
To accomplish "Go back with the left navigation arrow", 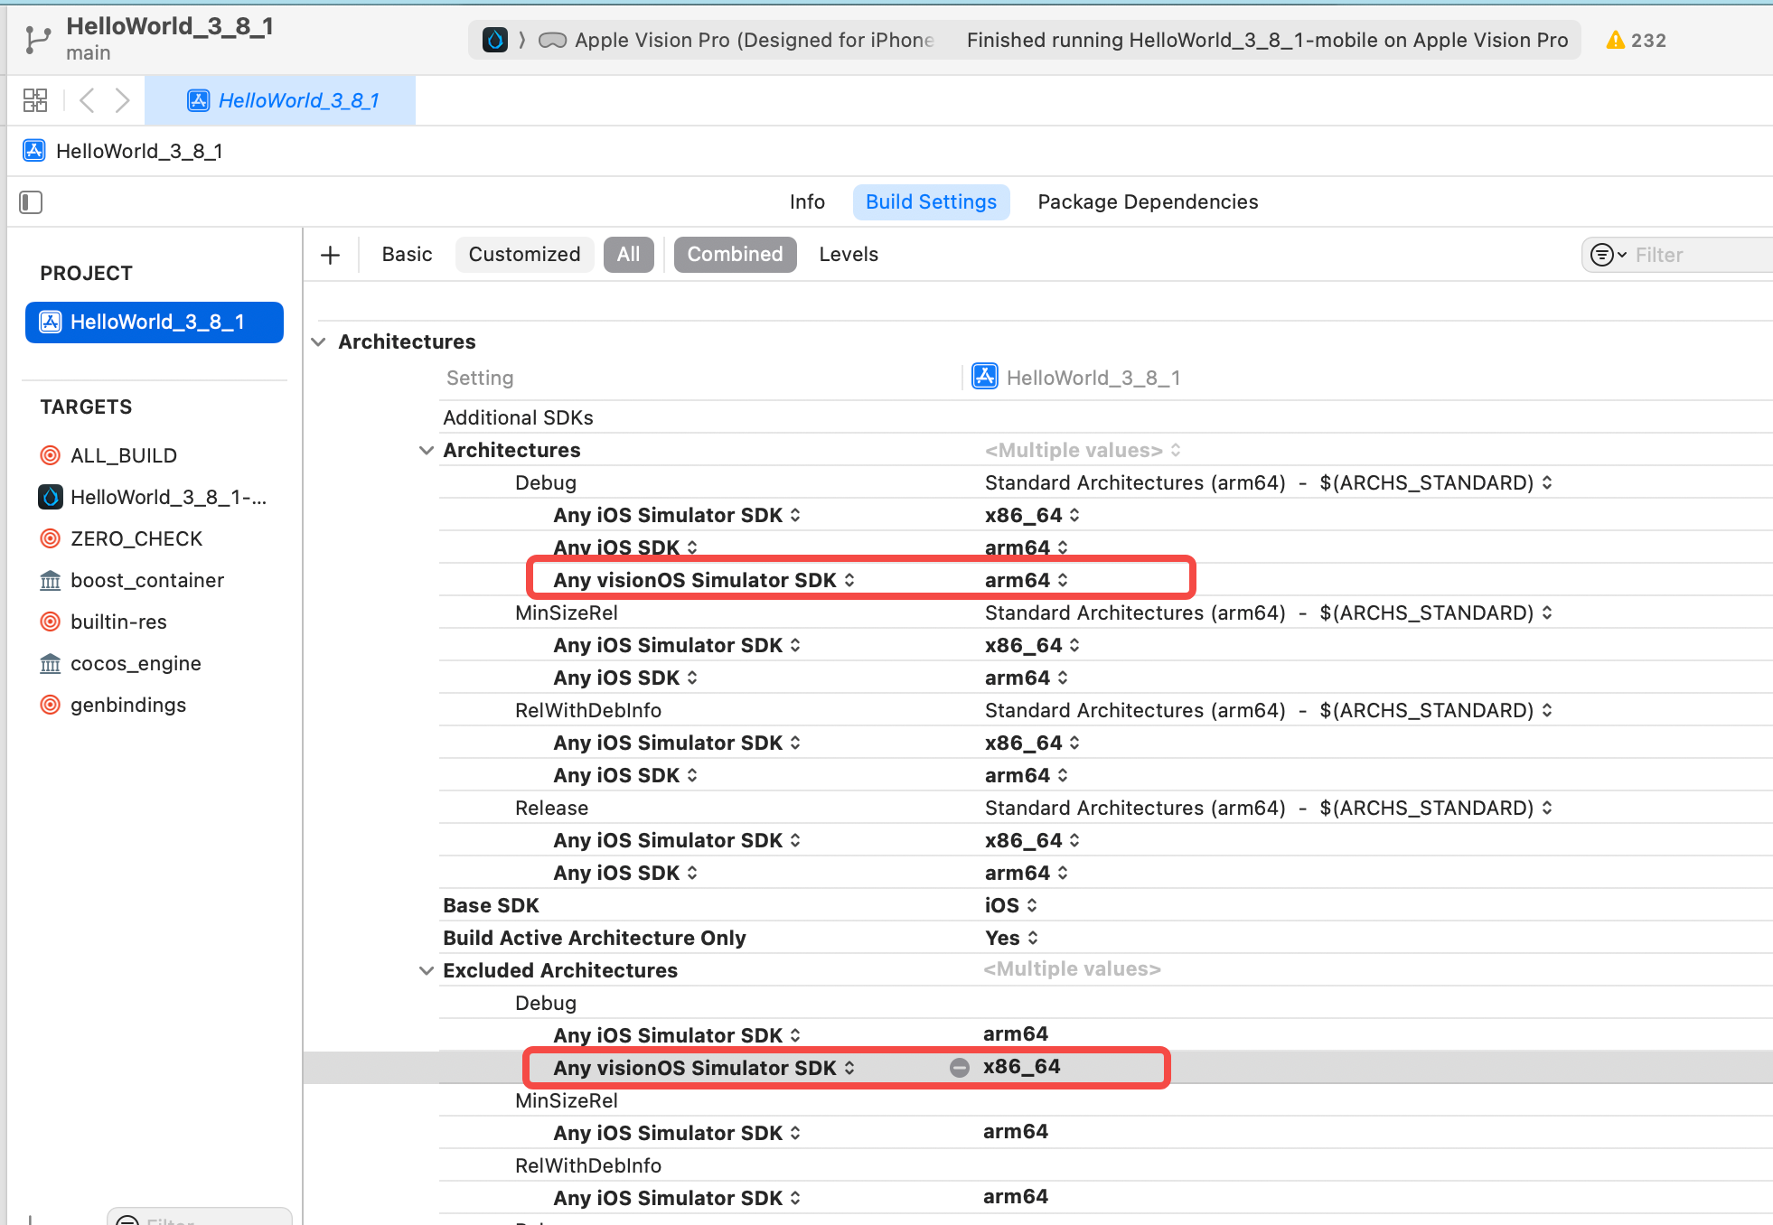I will point(87,100).
